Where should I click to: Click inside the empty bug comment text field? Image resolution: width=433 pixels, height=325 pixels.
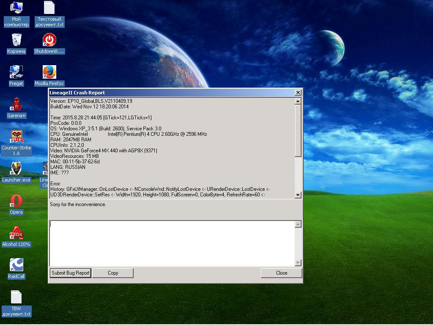point(172,243)
